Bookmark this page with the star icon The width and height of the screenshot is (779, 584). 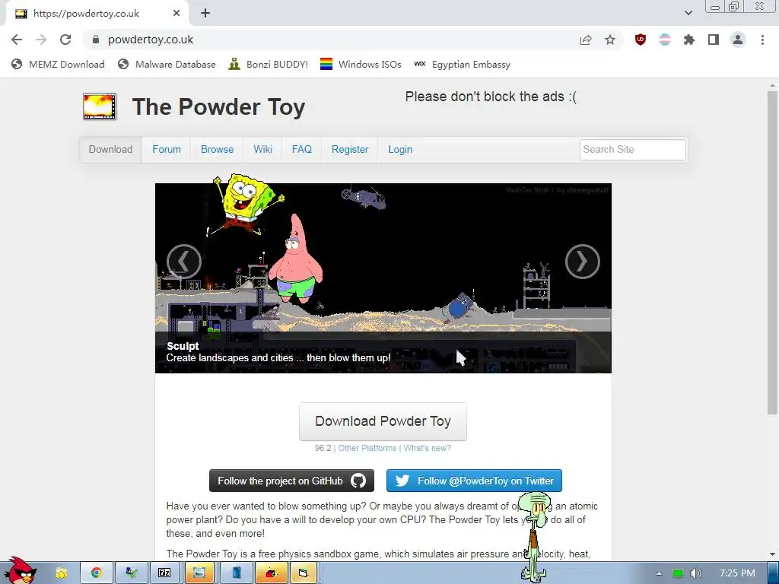click(610, 40)
